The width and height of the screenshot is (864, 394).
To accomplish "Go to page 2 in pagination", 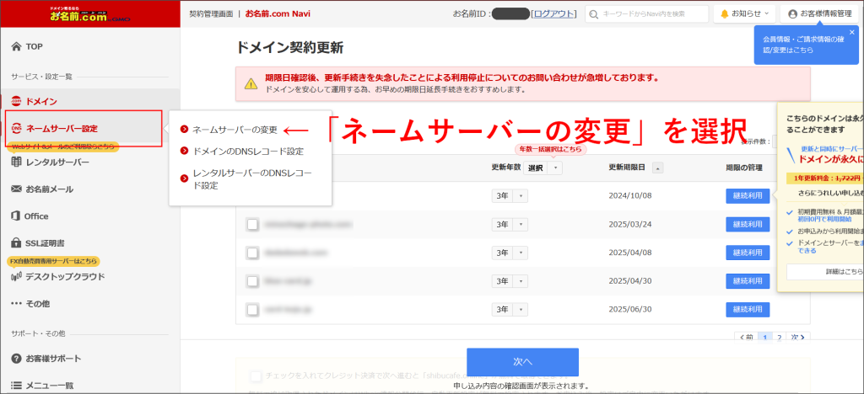I will [x=779, y=337].
